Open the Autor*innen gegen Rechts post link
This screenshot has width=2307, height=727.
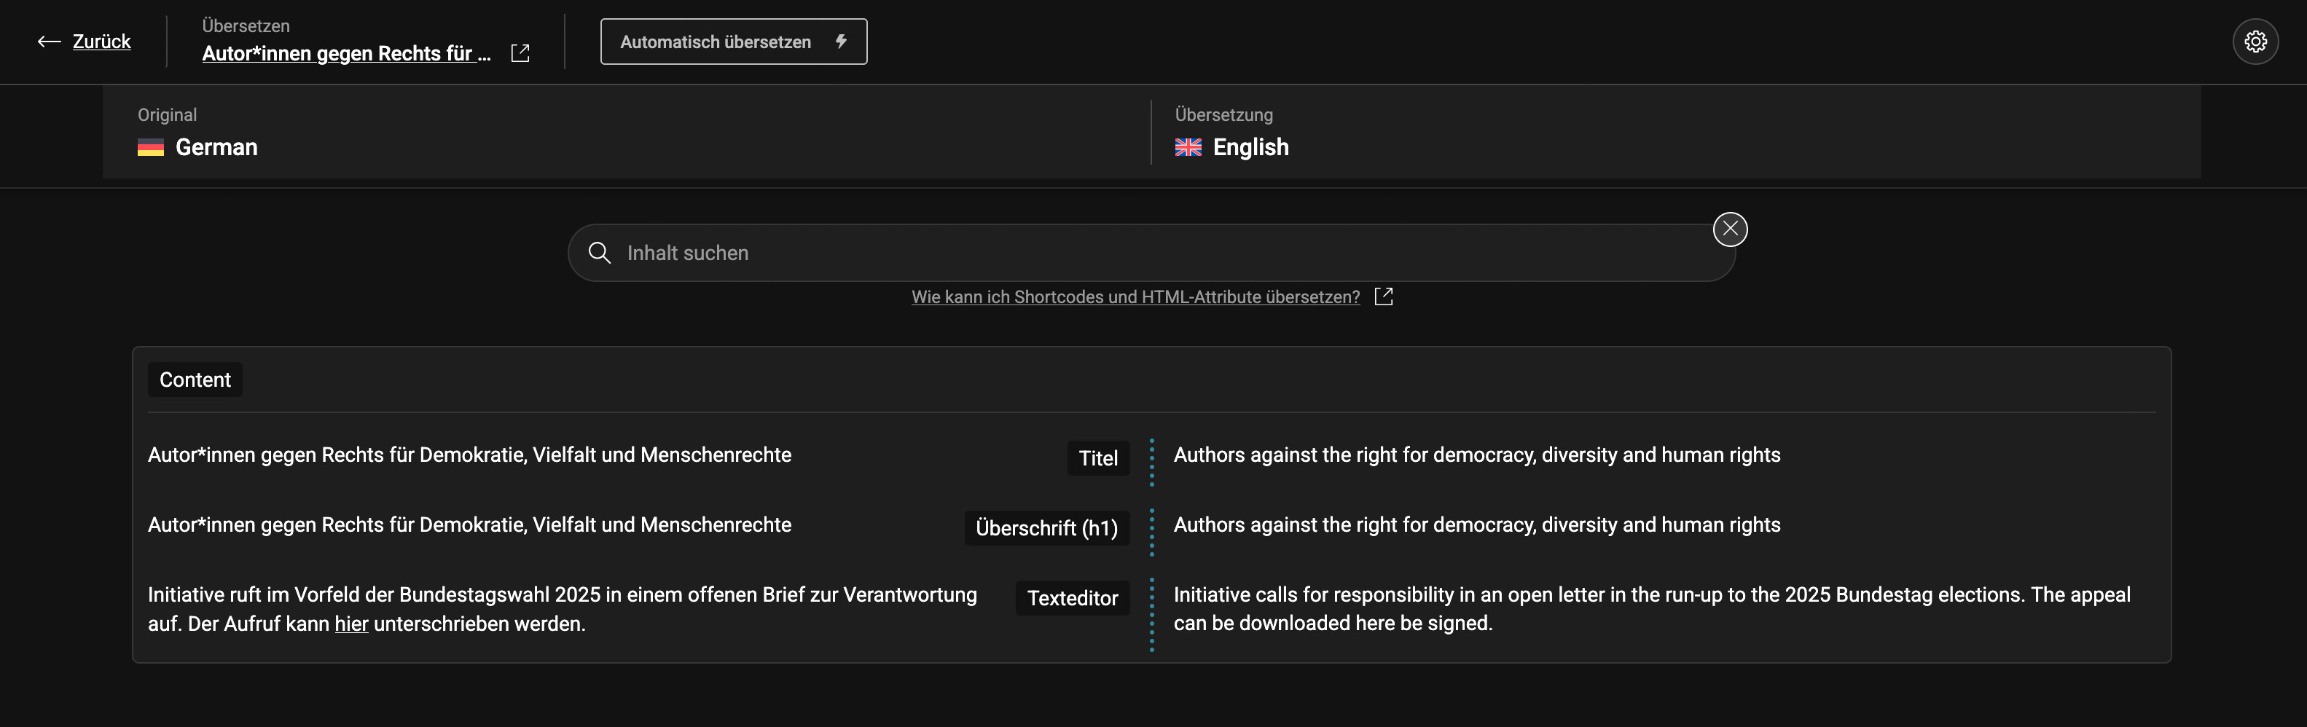[345, 54]
